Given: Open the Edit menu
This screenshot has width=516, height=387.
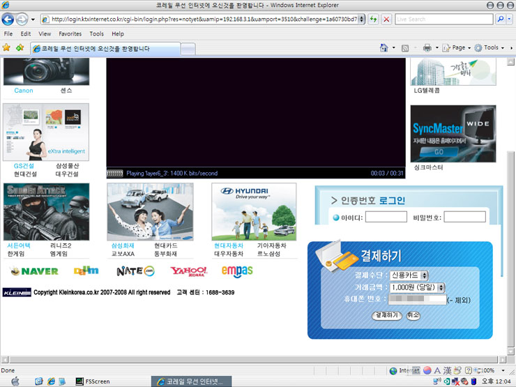Looking at the screenshot, I should point(26,33).
